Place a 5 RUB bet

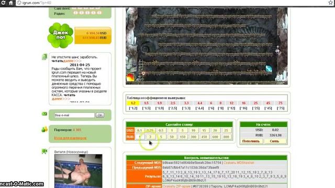click(x=161, y=137)
